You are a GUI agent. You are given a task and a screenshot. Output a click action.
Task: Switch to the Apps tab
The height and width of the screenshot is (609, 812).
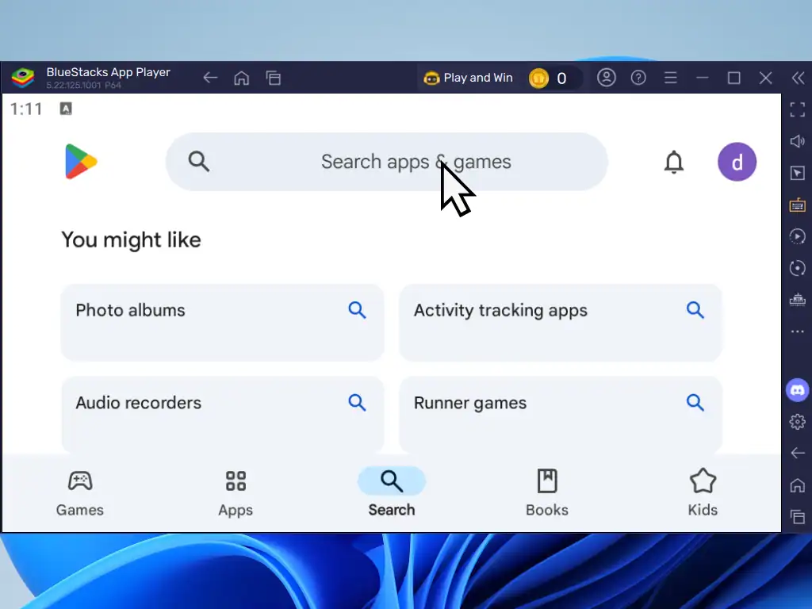pos(236,492)
